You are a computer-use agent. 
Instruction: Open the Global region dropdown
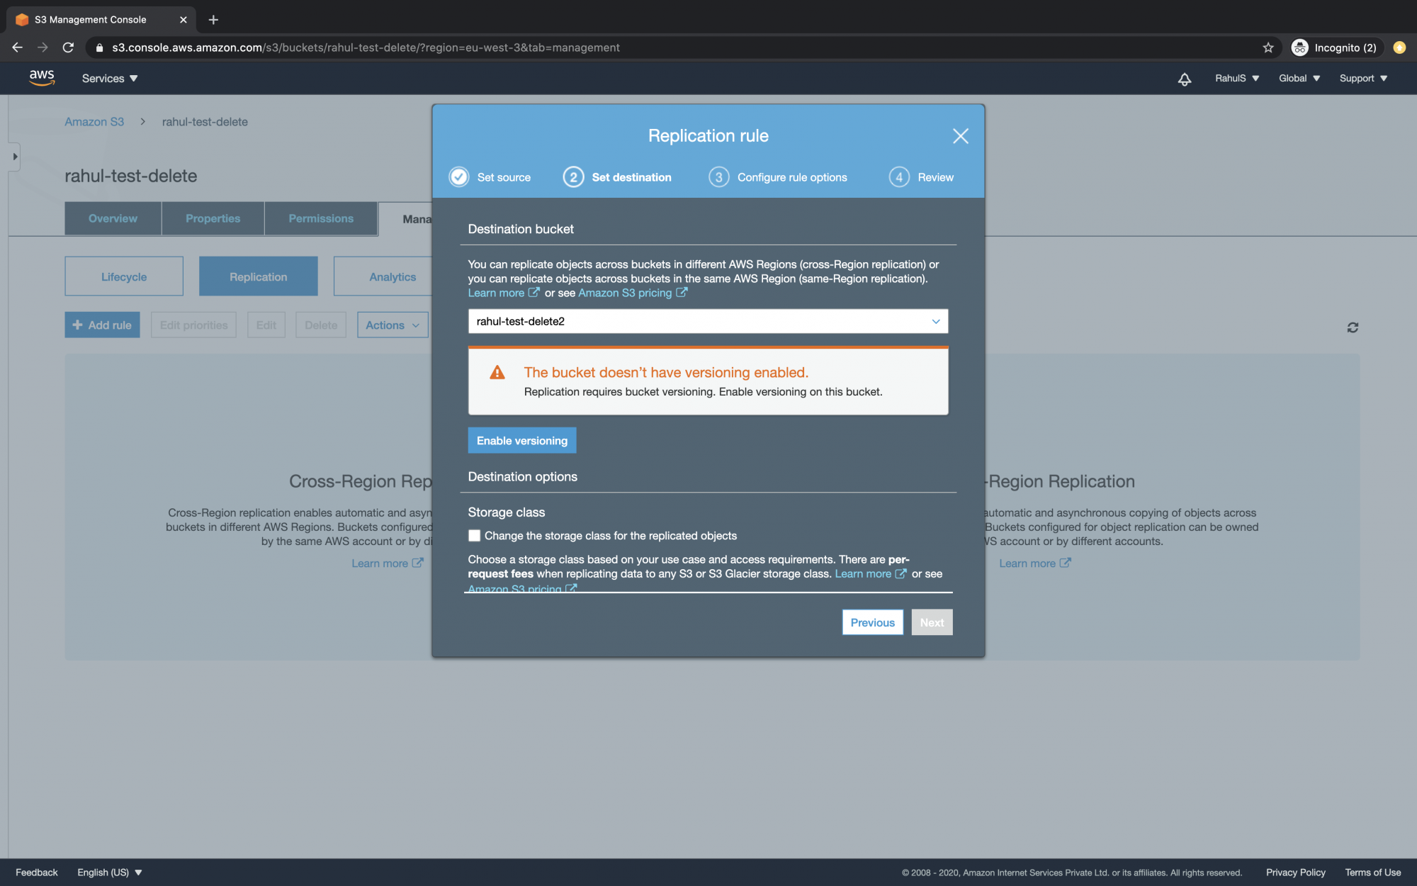[x=1299, y=79]
